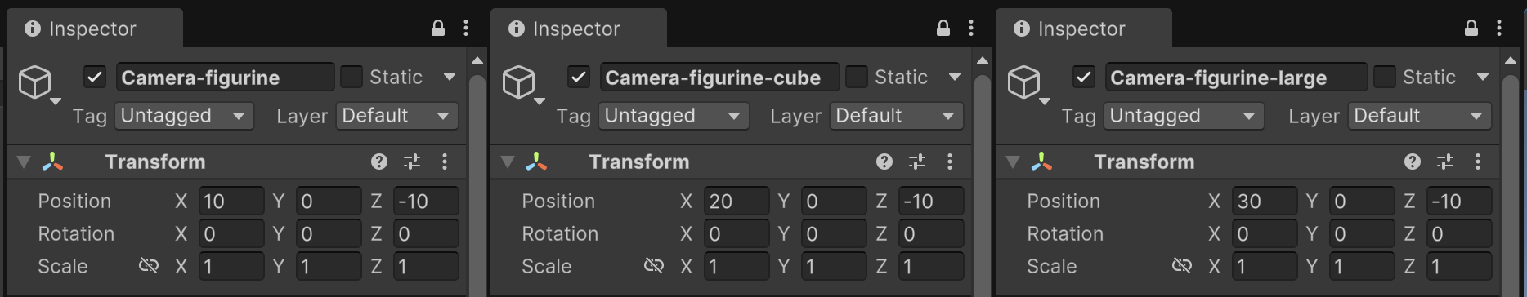Image resolution: width=1527 pixels, height=297 pixels.
Task: Collapse the Transform component of Camera-figurine-cube
Action: point(508,162)
